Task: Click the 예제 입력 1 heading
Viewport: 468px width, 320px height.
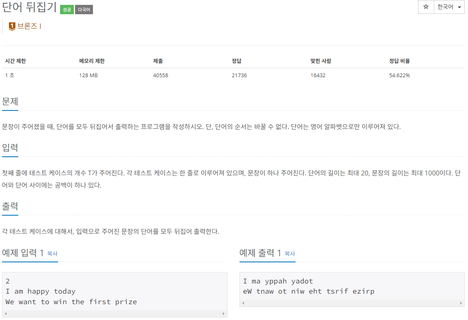Action: (23, 253)
